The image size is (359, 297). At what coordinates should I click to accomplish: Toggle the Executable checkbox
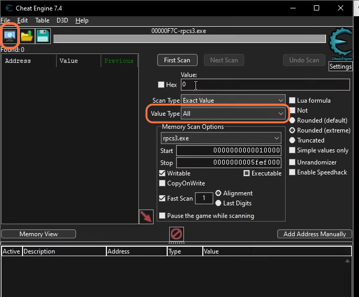(247, 173)
